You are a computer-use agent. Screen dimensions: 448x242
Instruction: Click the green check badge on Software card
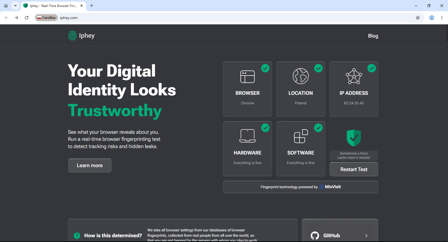coord(318,128)
